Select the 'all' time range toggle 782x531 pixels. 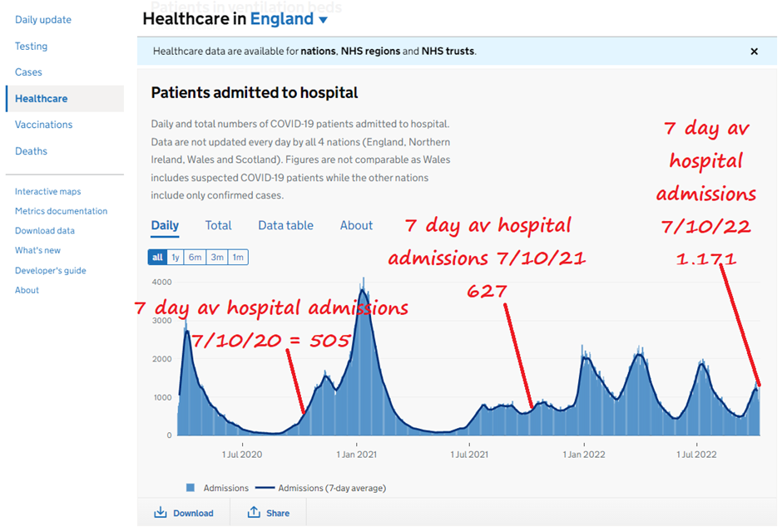pos(156,258)
